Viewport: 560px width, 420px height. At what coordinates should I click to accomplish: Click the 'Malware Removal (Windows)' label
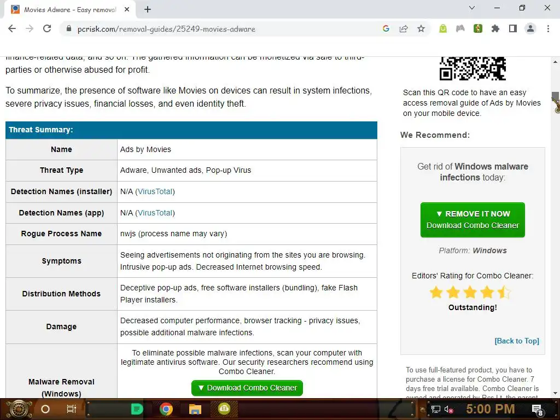pos(61,388)
